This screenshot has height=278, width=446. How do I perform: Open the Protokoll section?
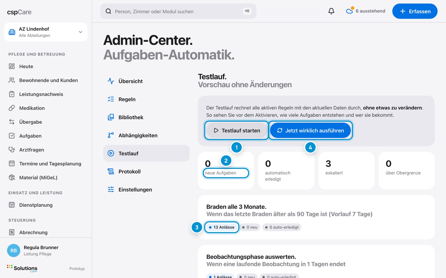coord(146,172)
